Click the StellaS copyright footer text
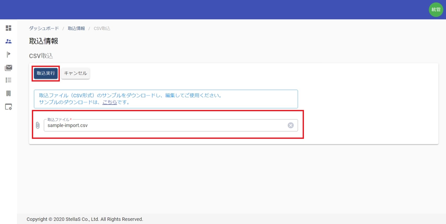Image resolution: width=446 pixels, height=224 pixels. [x=85, y=219]
